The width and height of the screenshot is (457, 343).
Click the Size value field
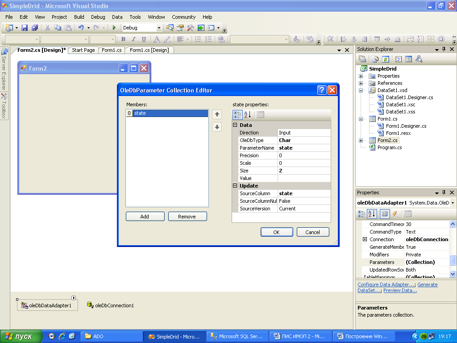(304, 171)
